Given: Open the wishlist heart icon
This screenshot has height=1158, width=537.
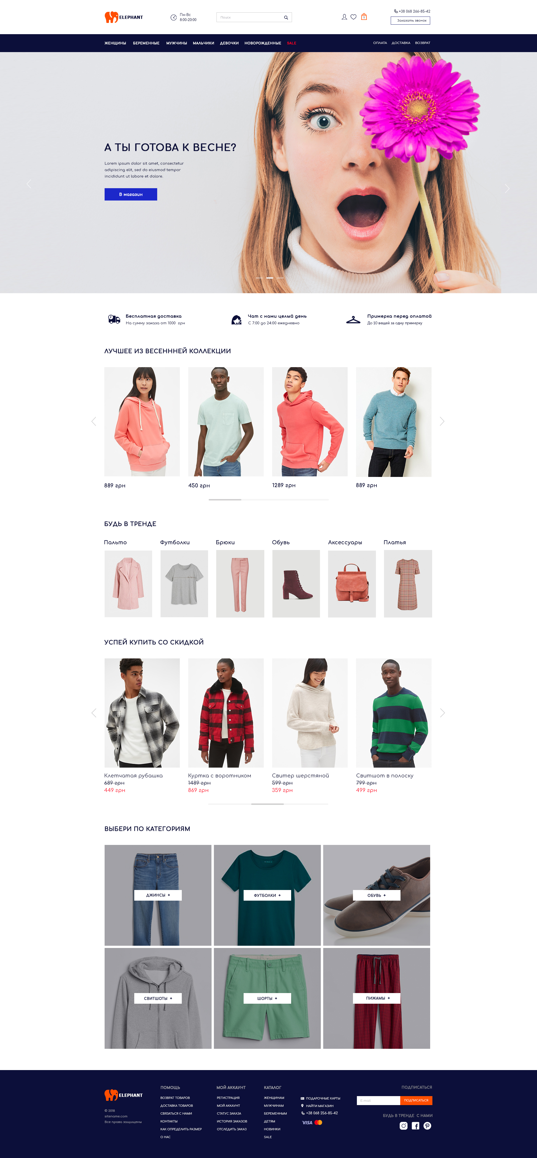Looking at the screenshot, I should coord(353,17).
